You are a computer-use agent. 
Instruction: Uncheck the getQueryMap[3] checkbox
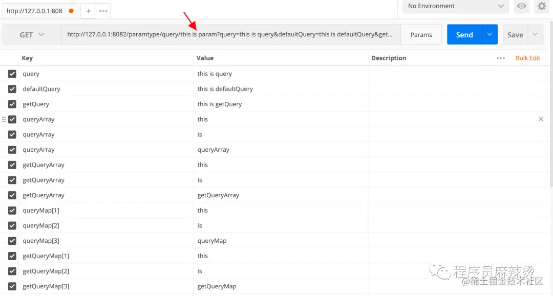pyautogui.click(x=12, y=286)
